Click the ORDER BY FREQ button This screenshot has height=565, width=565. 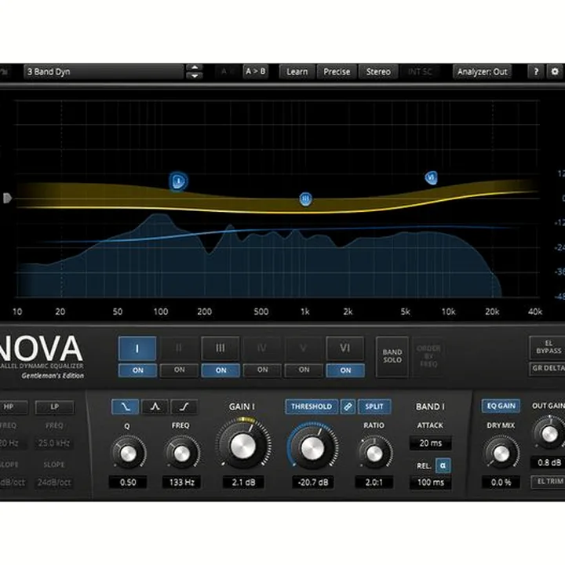coord(428,356)
